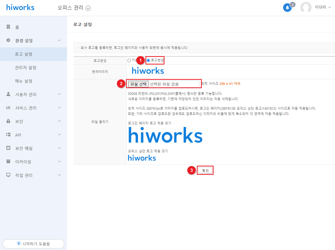This screenshot has width=335, height=250.
Task: Click the 로고 설정 page heading
Action: tap(83, 24)
